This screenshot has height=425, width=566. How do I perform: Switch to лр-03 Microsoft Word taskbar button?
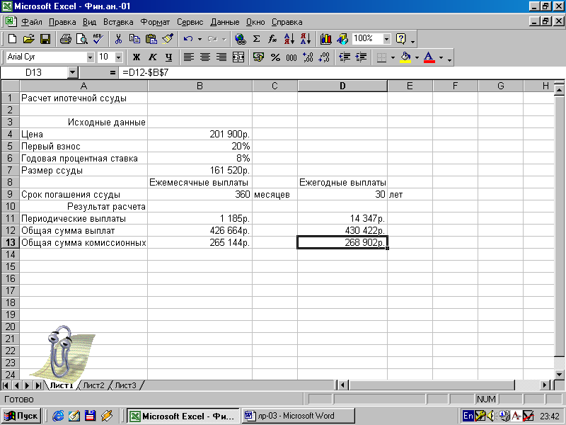[298, 416]
